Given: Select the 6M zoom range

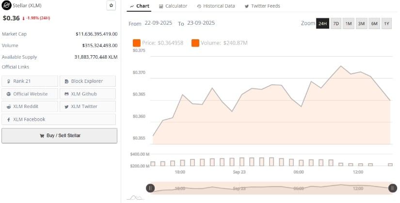Looking at the screenshot, I should pos(374,23).
